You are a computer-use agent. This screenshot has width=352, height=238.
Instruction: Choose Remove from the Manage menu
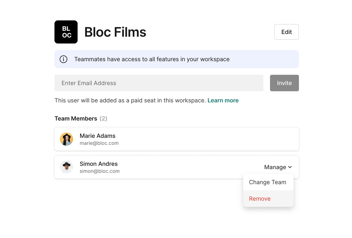pos(260,199)
